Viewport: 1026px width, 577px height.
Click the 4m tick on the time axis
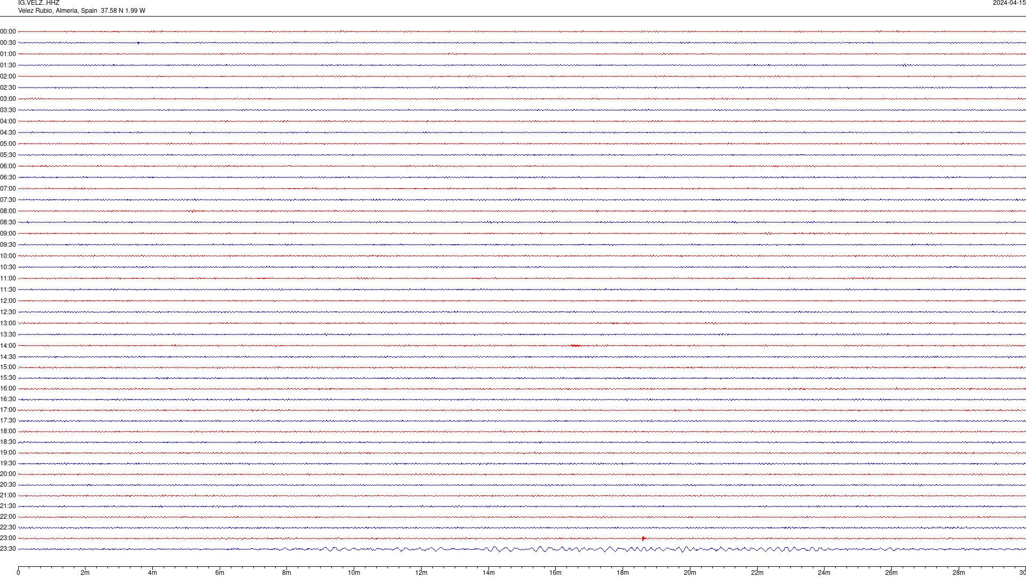point(152,573)
